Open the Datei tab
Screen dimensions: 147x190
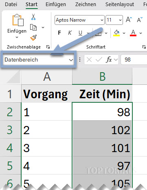[11, 4]
